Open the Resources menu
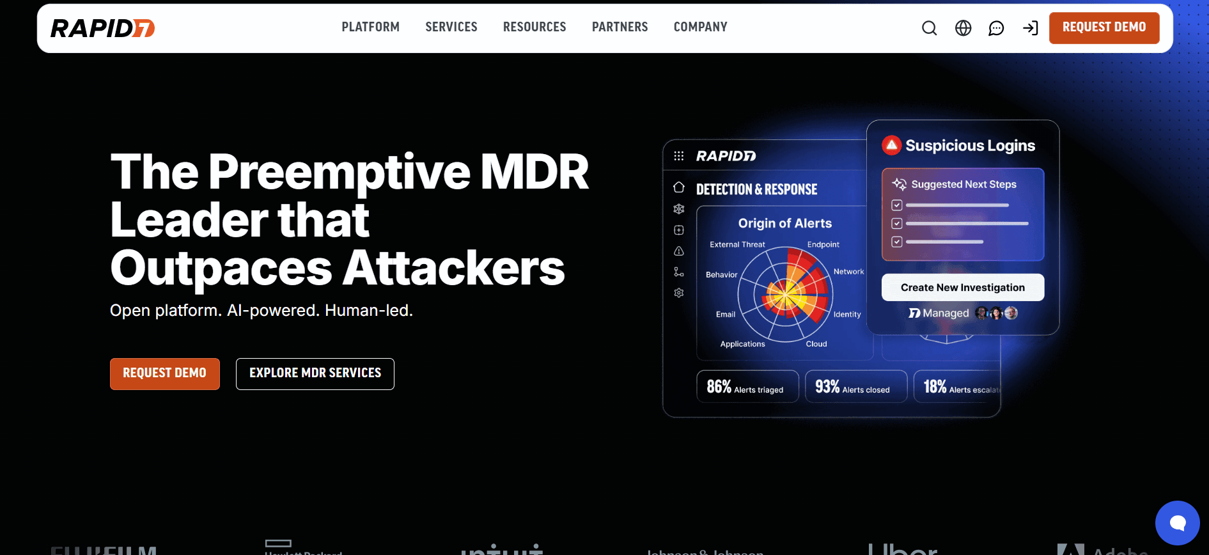 pos(534,27)
